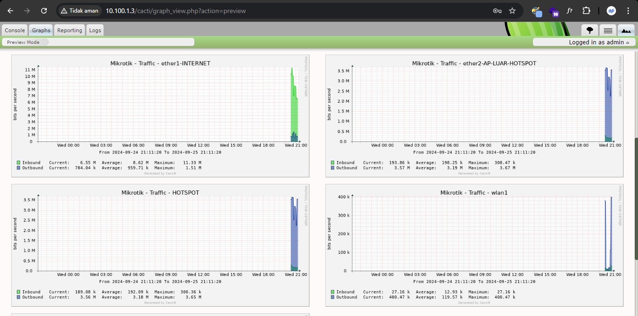Open the saved passwords key icon

pyautogui.click(x=497, y=11)
